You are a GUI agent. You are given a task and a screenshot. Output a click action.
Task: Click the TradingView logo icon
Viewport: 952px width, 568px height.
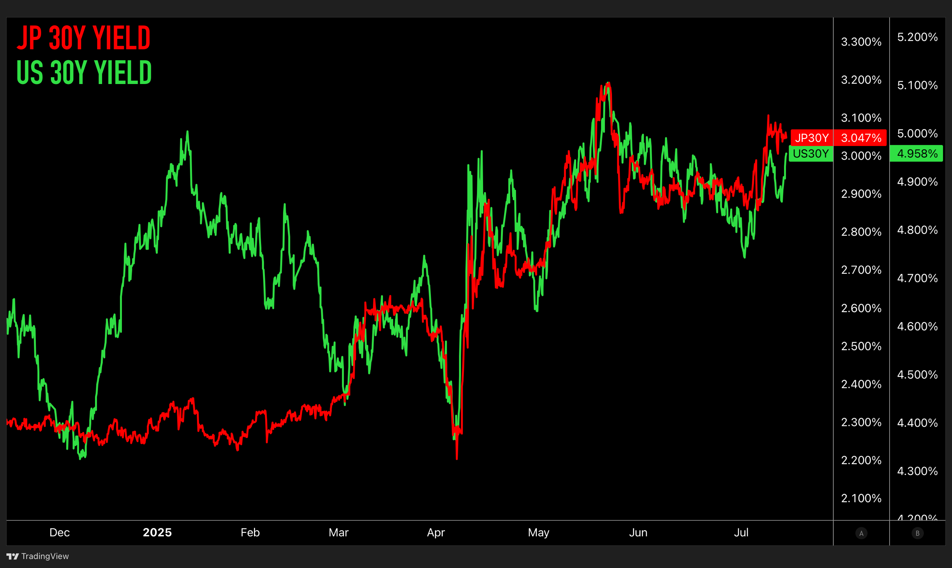click(x=12, y=556)
